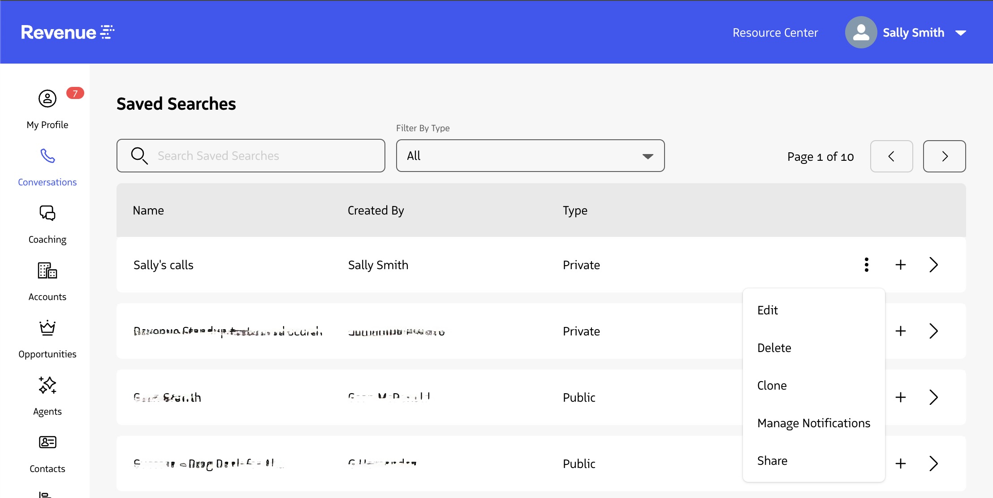Open Sally's calls row with chevron

tap(934, 265)
